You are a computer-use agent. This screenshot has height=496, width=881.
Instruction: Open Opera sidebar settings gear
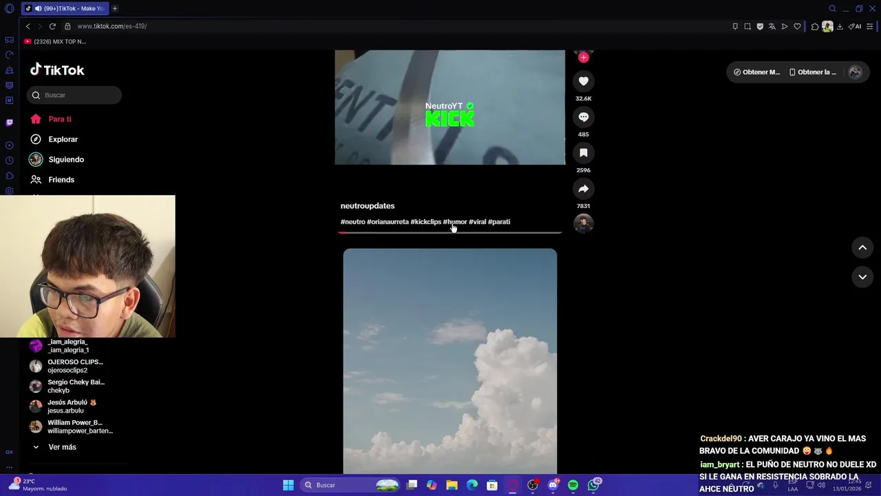click(9, 191)
